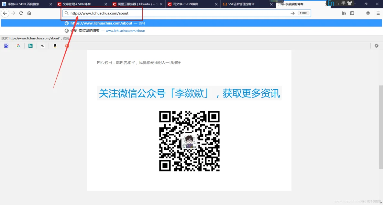Close the SSL证书管理控制台 tab
Image resolution: width=383 pixels, height=205 pixels.
coord(271,4)
